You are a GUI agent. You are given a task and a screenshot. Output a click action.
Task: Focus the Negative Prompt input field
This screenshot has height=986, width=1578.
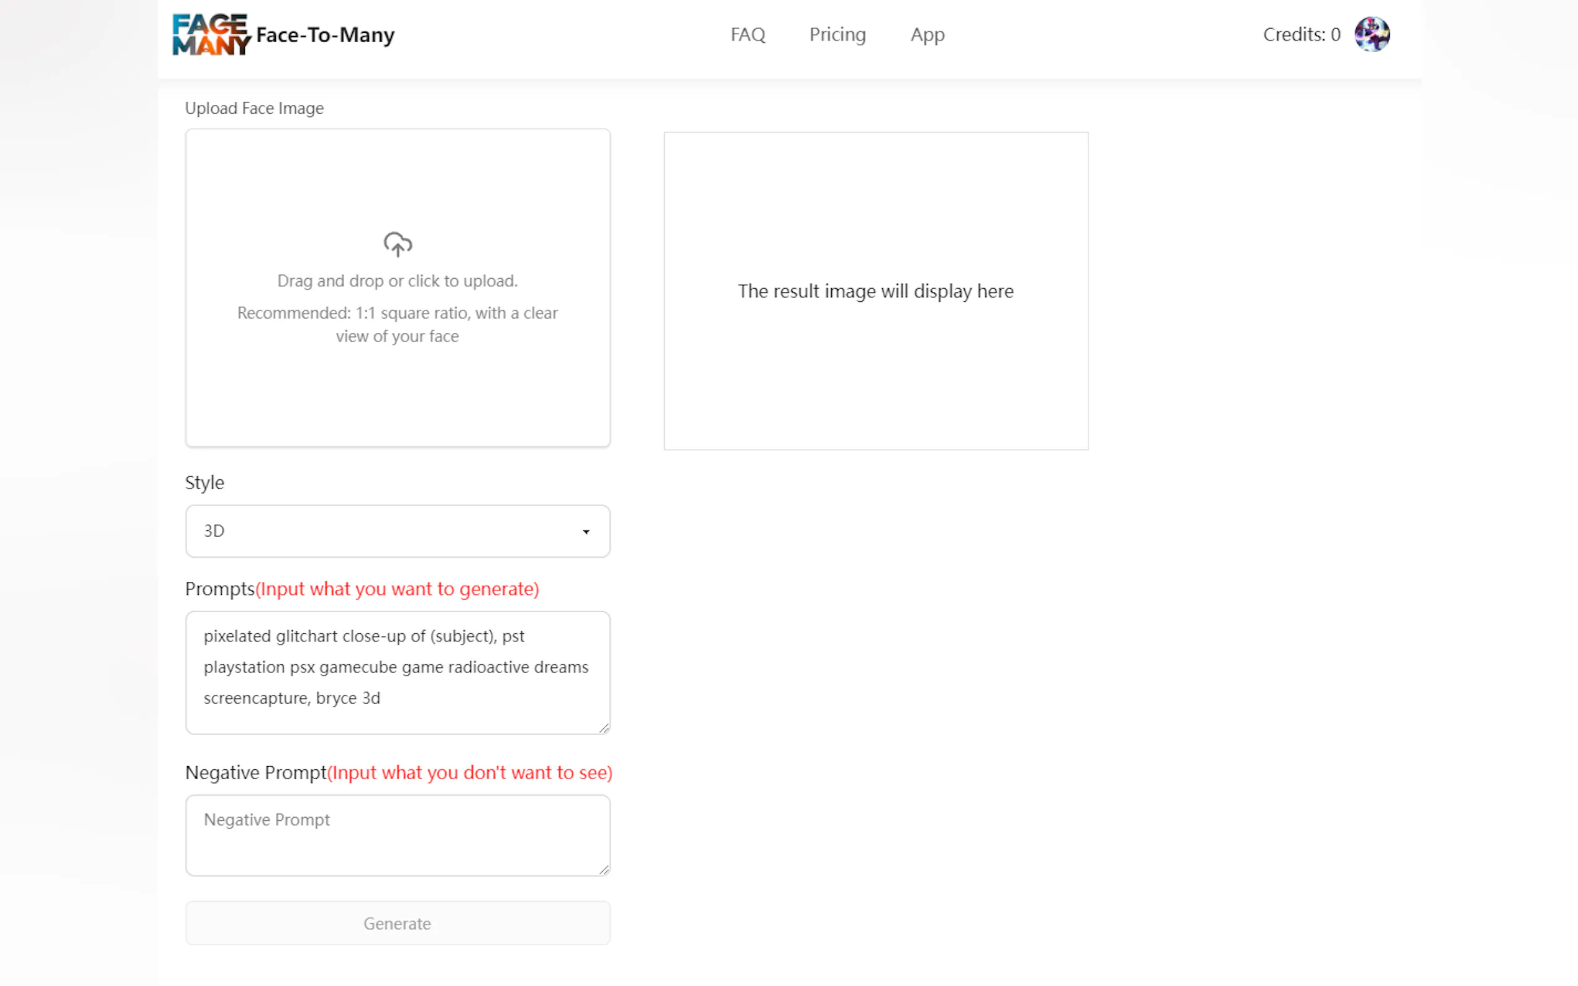pos(397,834)
